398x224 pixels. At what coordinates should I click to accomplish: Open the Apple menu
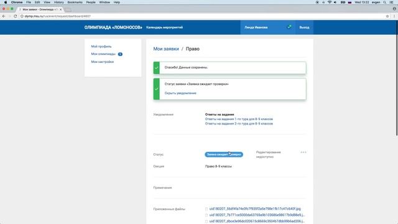coord(6,2)
